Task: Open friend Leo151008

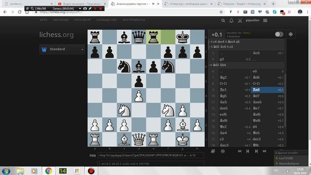Action: (x=286, y=158)
